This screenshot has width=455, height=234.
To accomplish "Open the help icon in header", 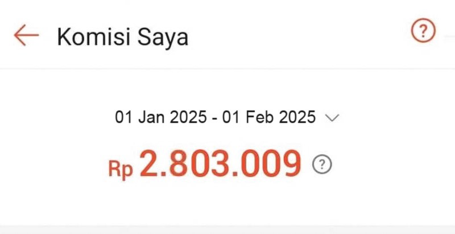I will click(423, 31).
